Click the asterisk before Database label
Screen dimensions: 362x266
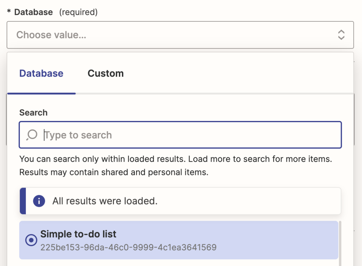[x=9, y=12]
